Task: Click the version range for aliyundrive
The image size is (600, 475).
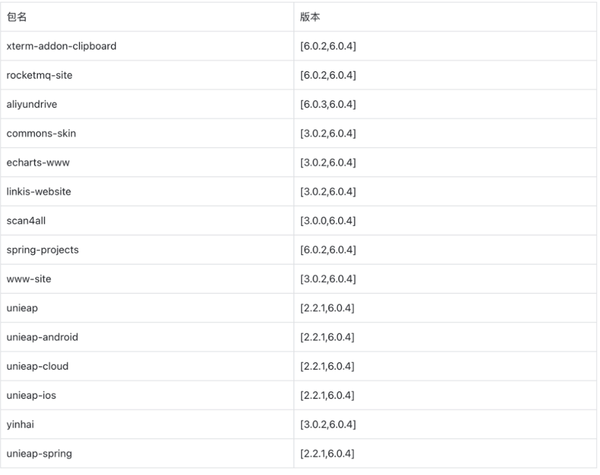Action: (x=328, y=104)
